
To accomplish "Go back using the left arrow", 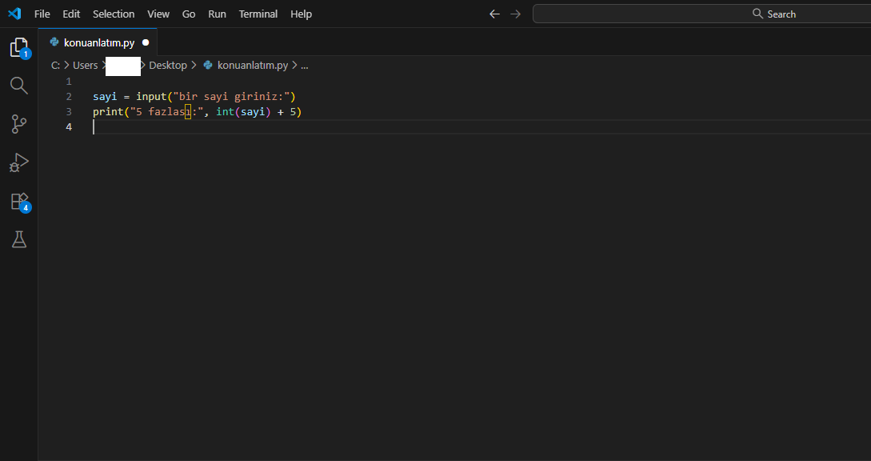I will (x=494, y=14).
